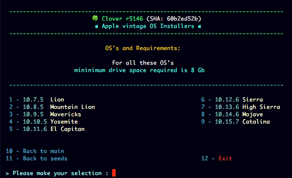Image resolution: width=292 pixels, height=178 pixels.
Task: Pick the 10.12.6 Sierra entry
Action: pyautogui.click(x=232, y=100)
